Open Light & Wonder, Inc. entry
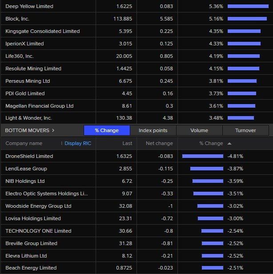The image size is (273, 274). point(28,118)
